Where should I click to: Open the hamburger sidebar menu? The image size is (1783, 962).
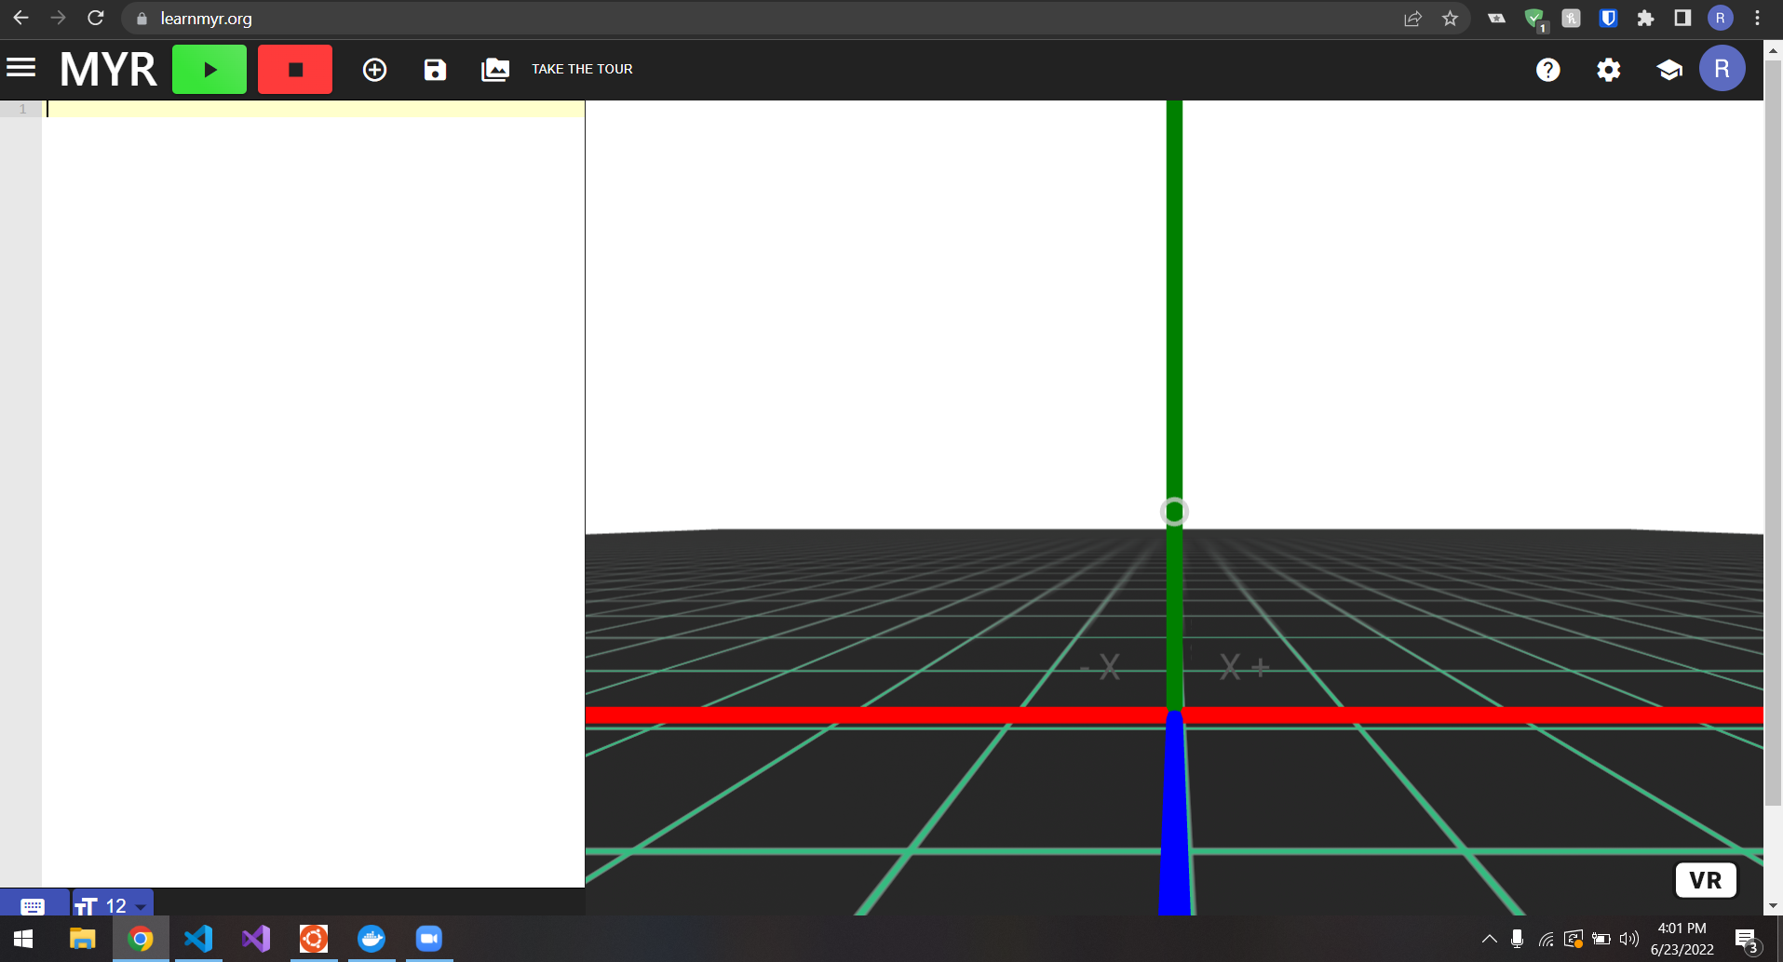pos(20,68)
